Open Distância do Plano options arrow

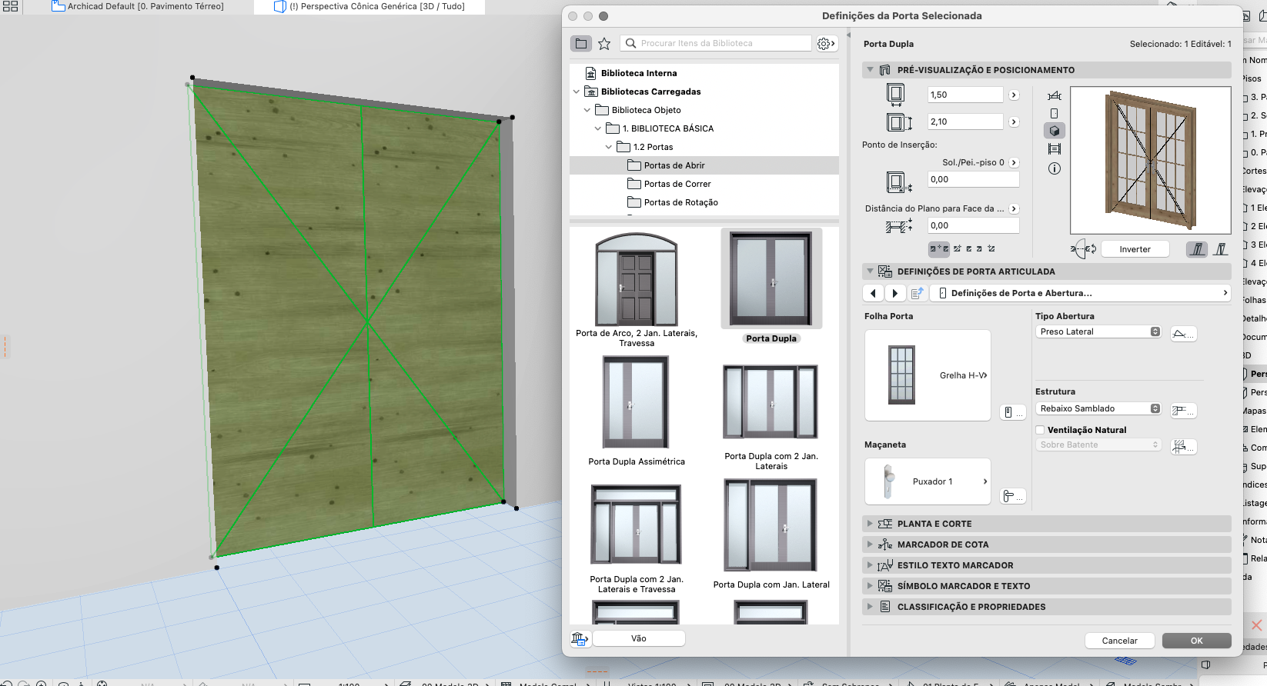pyautogui.click(x=1014, y=209)
